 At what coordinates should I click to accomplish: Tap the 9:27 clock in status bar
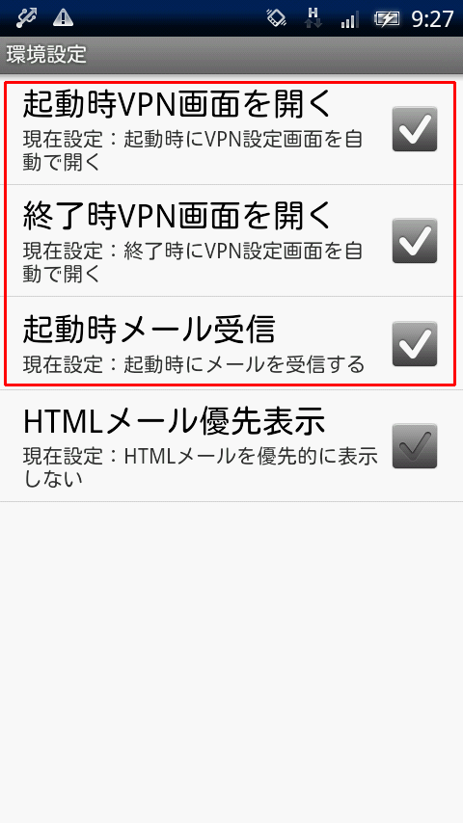pos(432,19)
